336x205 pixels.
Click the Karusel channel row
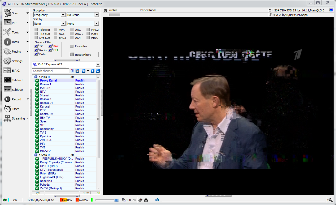64,106
